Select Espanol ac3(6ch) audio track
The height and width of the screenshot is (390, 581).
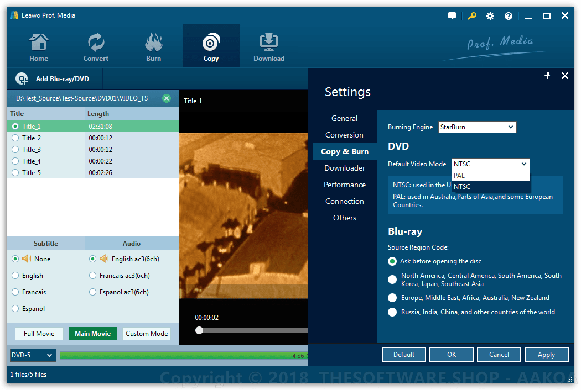coord(92,292)
